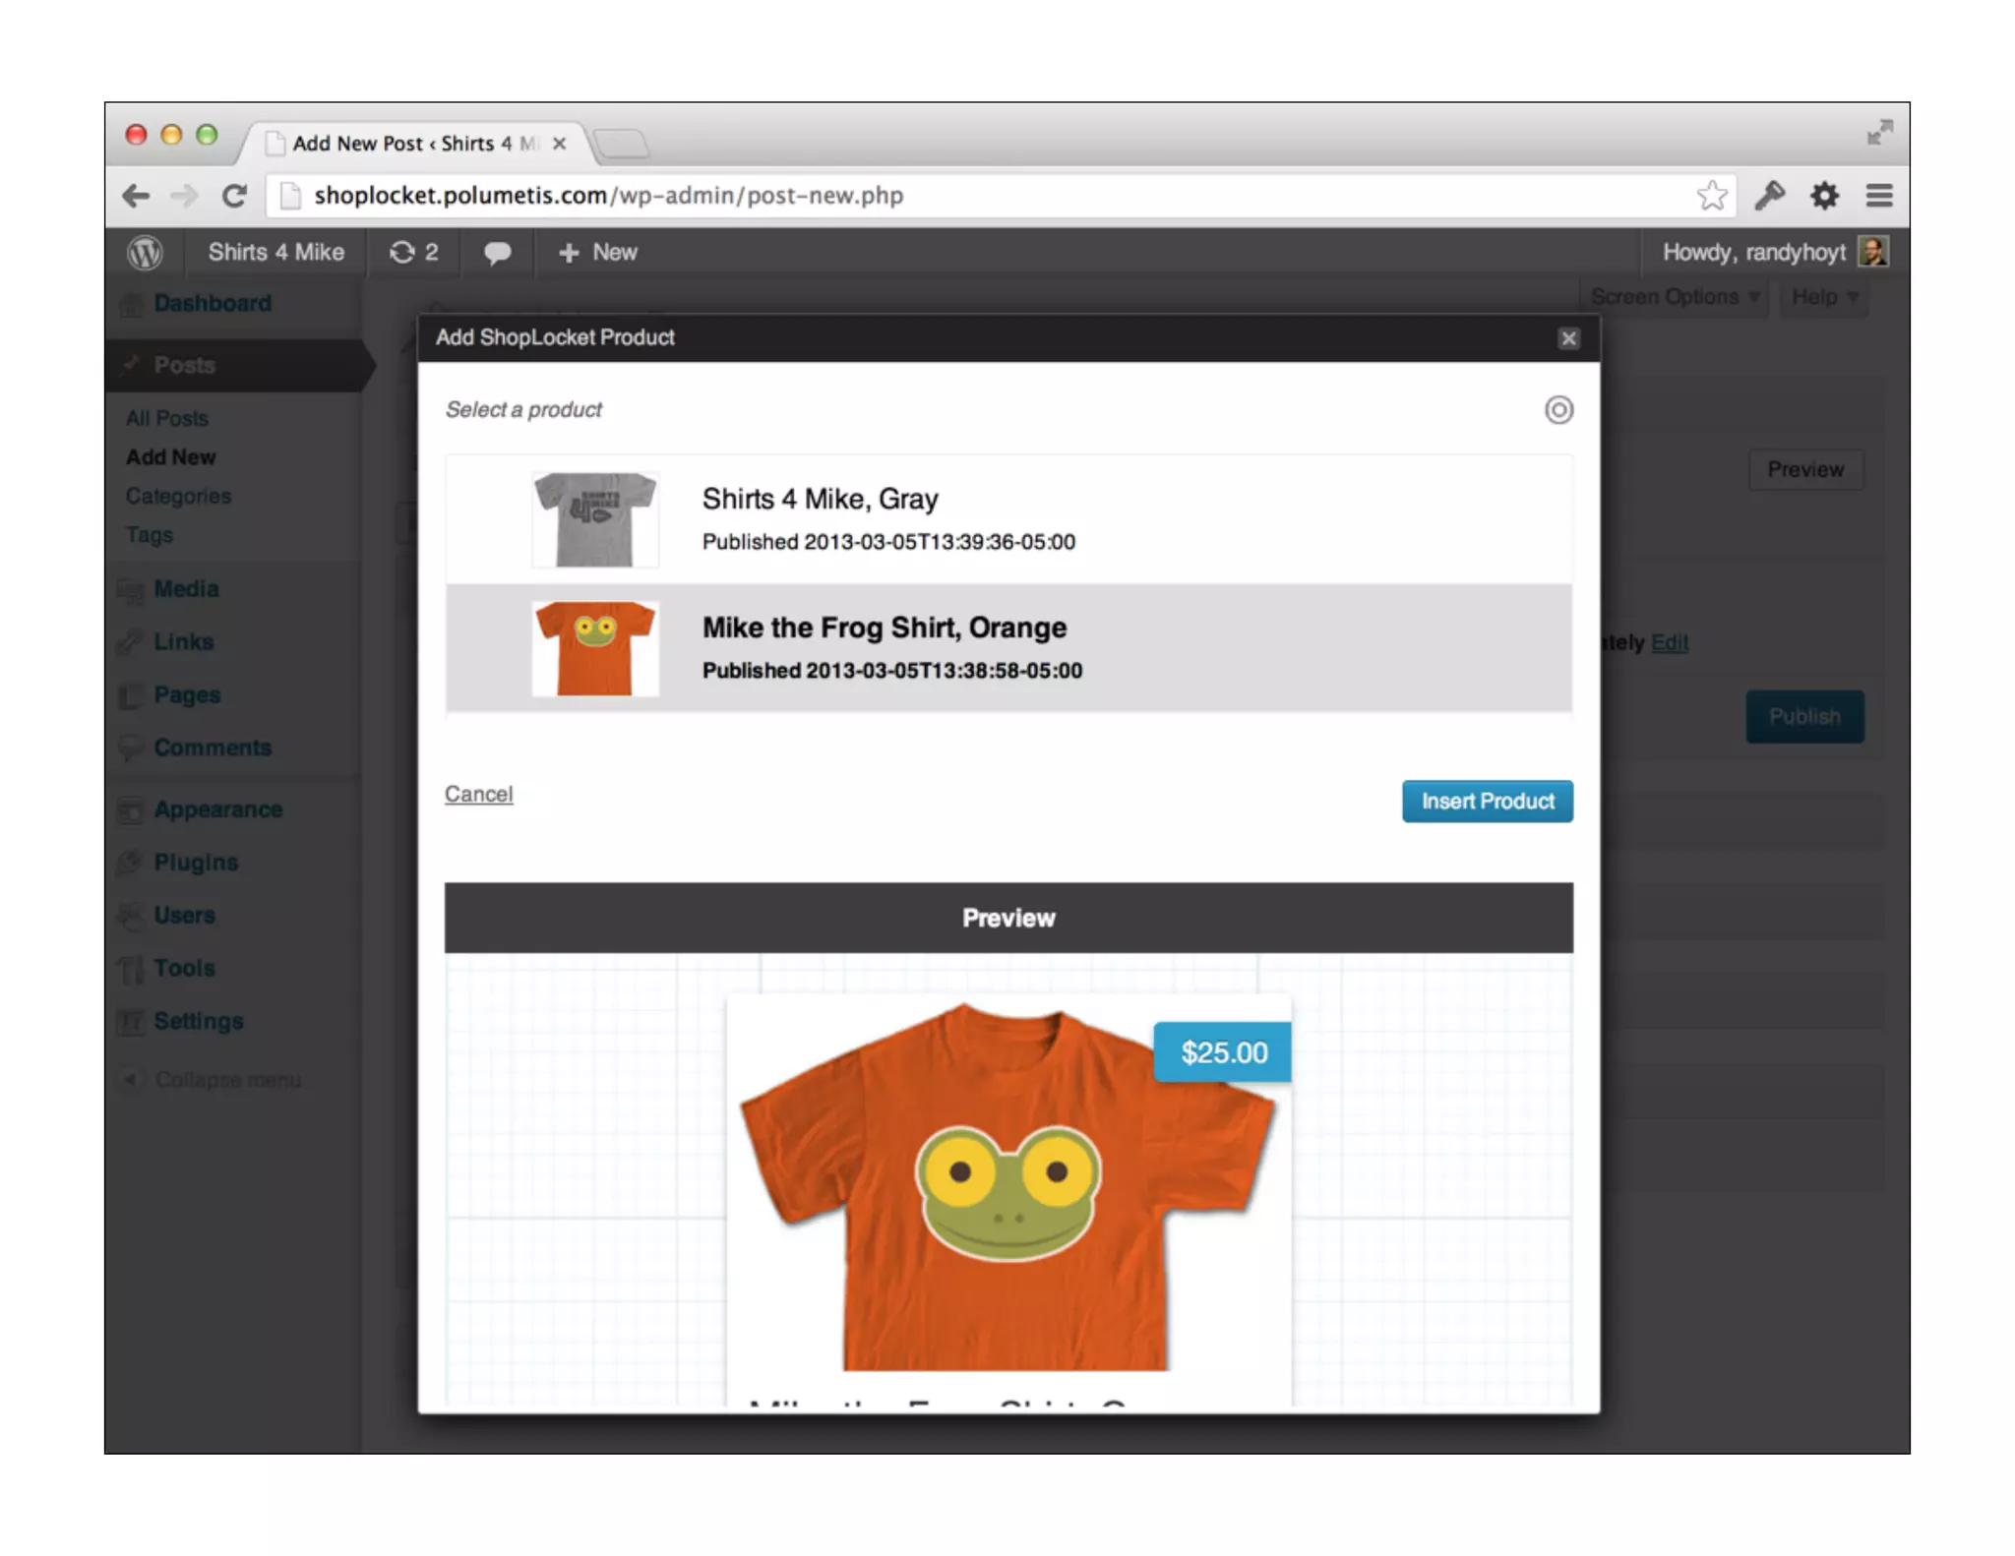This screenshot has height=1556, width=2015.
Task: Click the large frog shirt preview image
Action: 1007,1185
